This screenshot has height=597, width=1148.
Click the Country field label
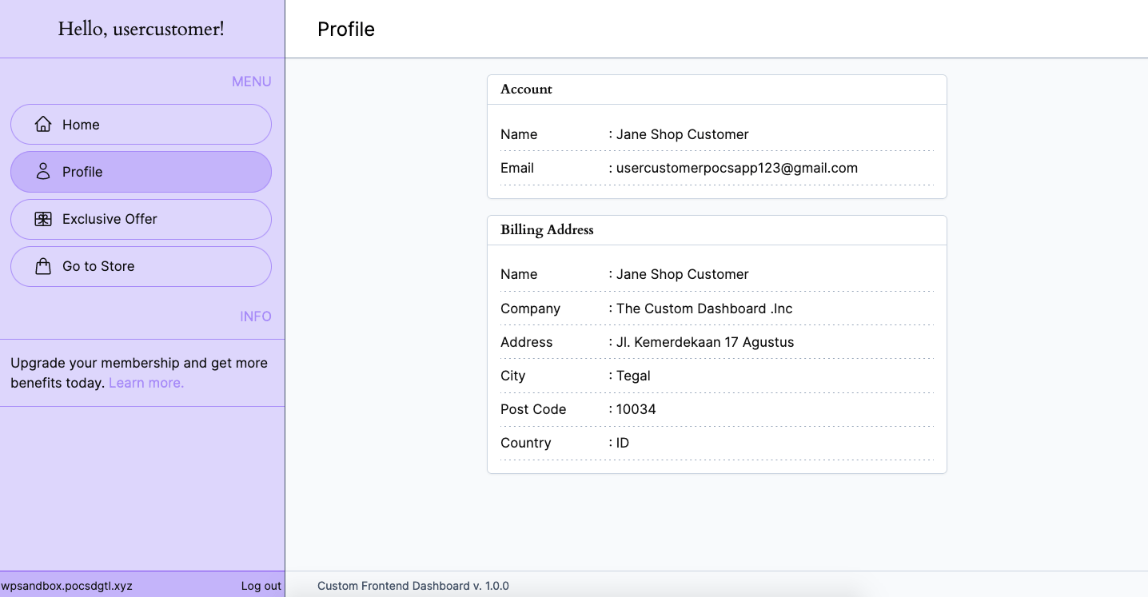click(x=525, y=443)
